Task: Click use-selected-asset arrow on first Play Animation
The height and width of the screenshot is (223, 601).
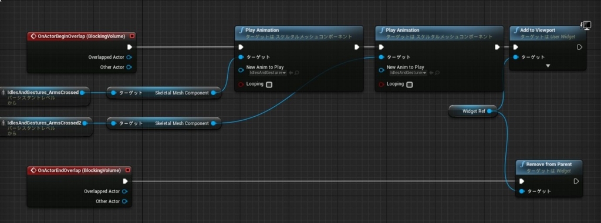Action: (291, 73)
